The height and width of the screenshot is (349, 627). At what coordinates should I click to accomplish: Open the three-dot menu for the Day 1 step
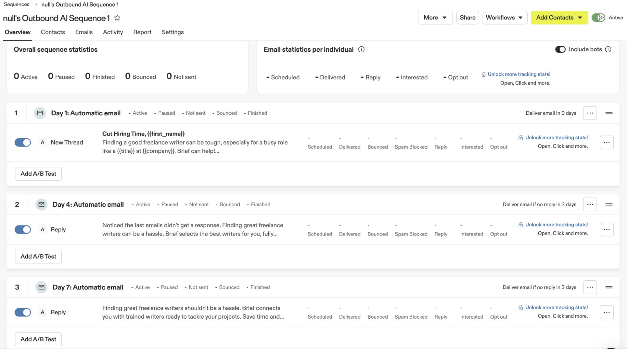click(590, 113)
